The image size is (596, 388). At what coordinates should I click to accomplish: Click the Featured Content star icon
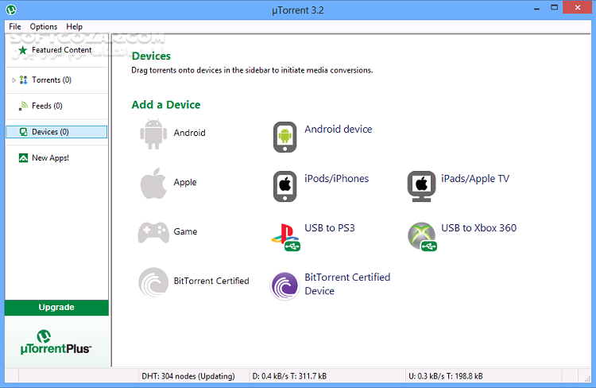click(x=23, y=50)
